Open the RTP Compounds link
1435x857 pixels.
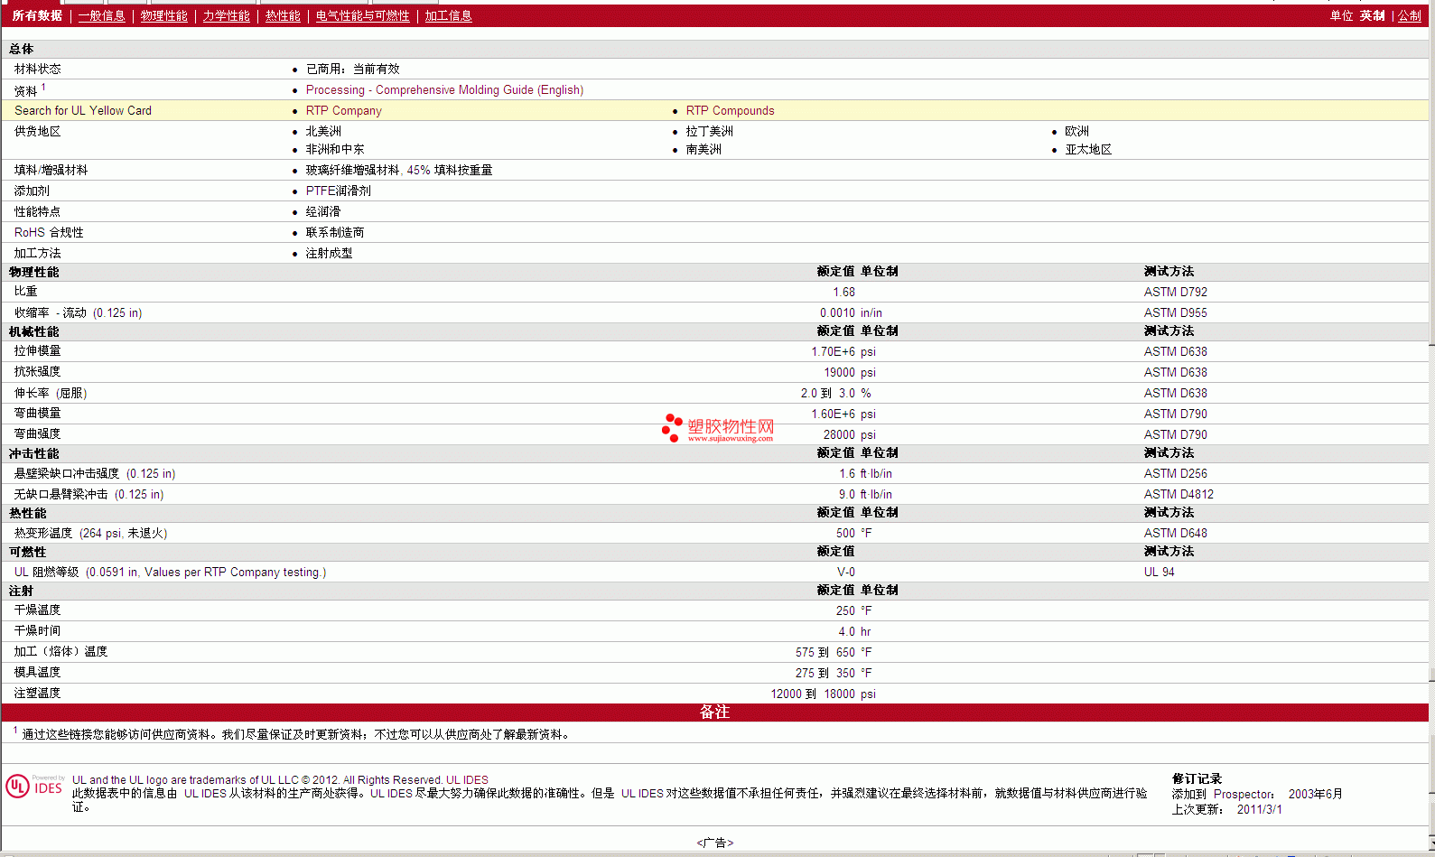[730, 110]
